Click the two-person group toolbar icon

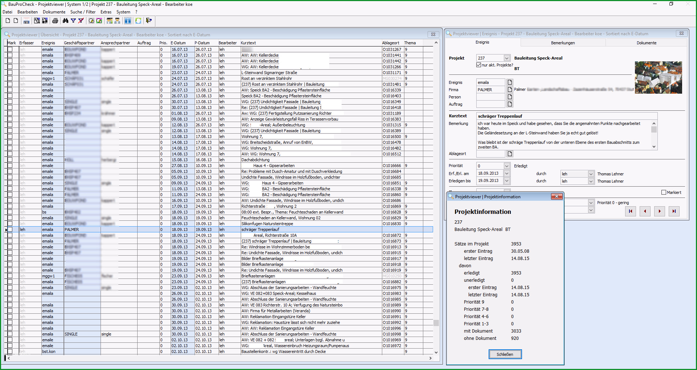coord(110,21)
